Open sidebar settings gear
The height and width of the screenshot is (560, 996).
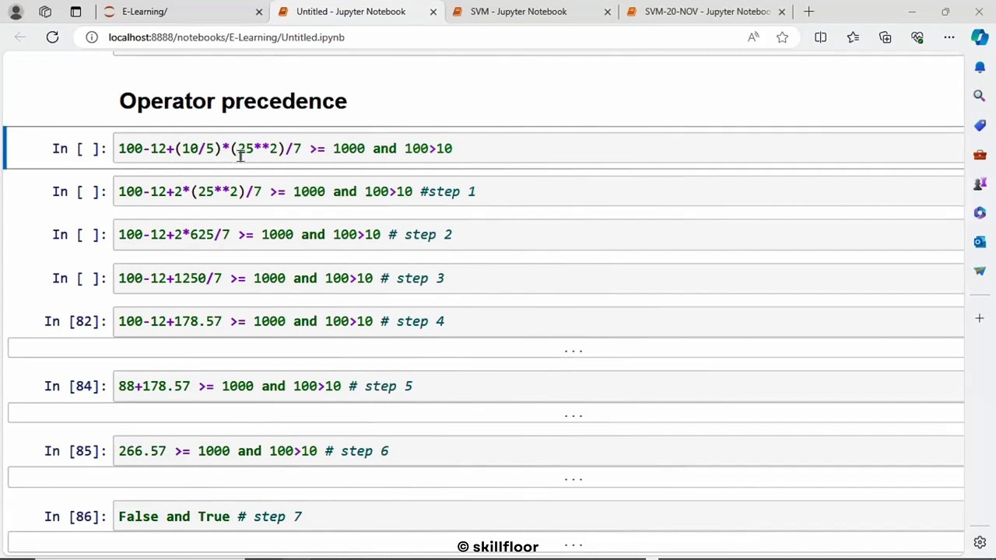(x=980, y=542)
